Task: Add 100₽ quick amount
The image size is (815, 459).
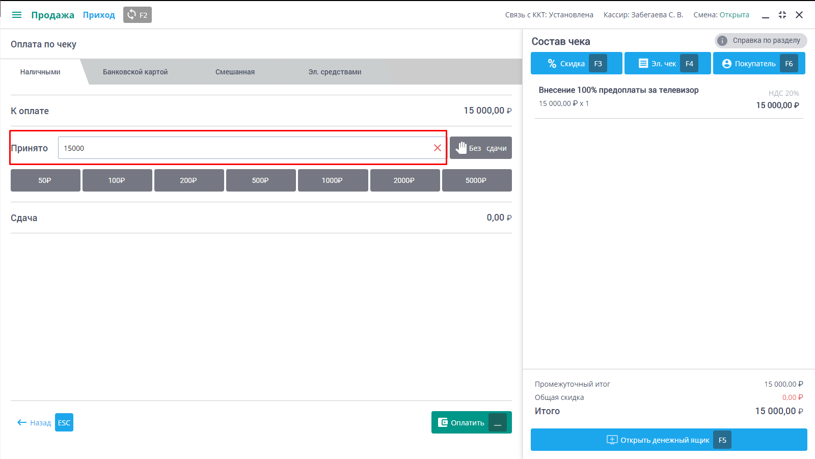Action: pyautogui.click(x=117, y=180)
